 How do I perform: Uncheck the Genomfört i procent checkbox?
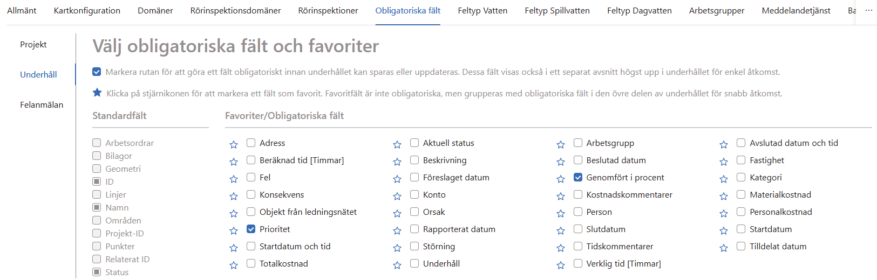[578, 177]
